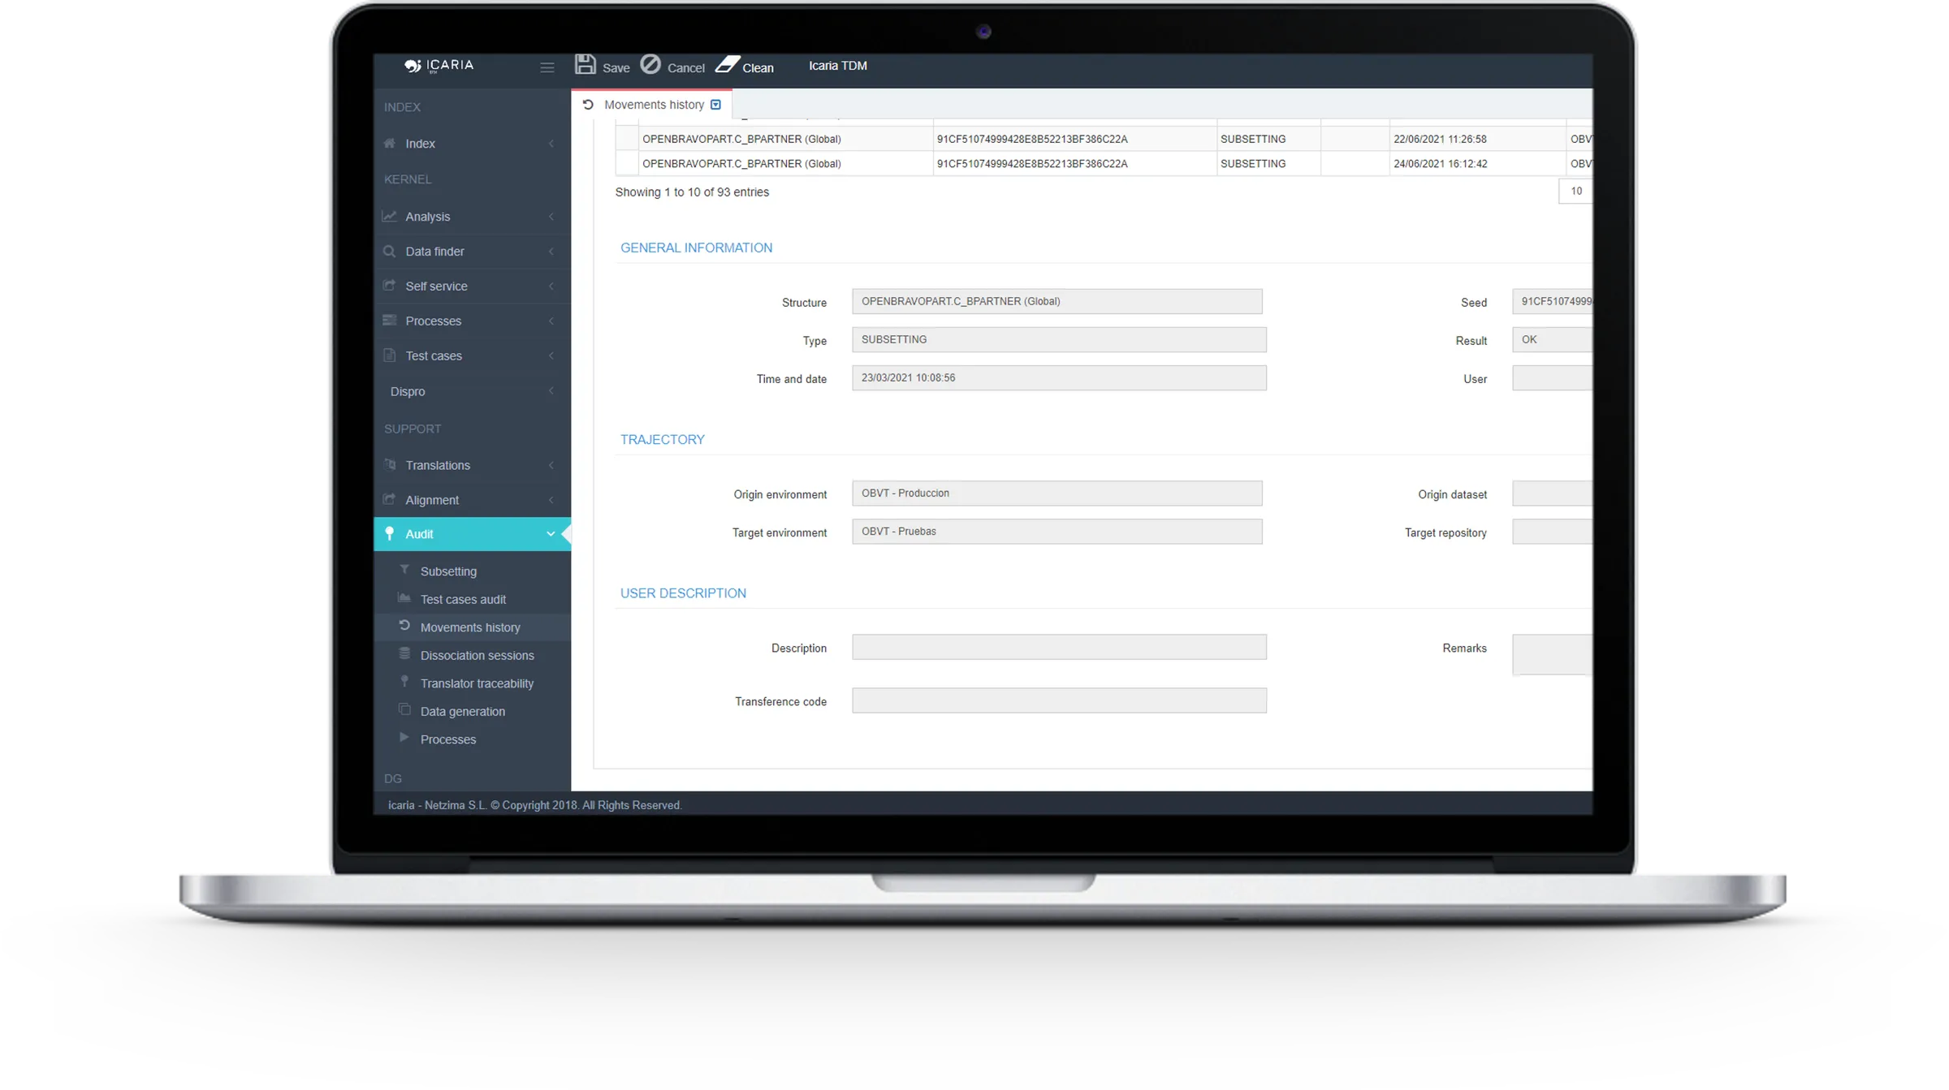Click the Save disk icon
The height and width of the screenshot is (1090, 1949).
585,65
